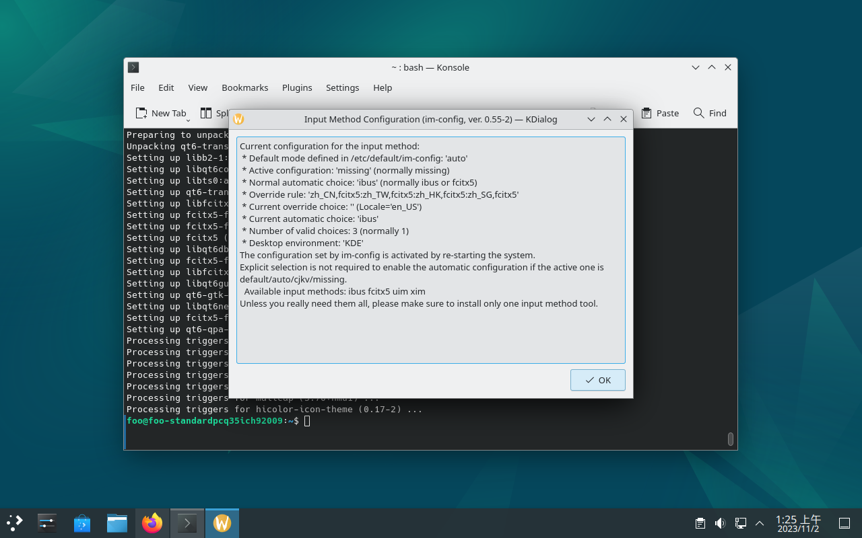The image size is (862, 538).
Task: Open network connections tray icon
Action: (x=740, y=523)
